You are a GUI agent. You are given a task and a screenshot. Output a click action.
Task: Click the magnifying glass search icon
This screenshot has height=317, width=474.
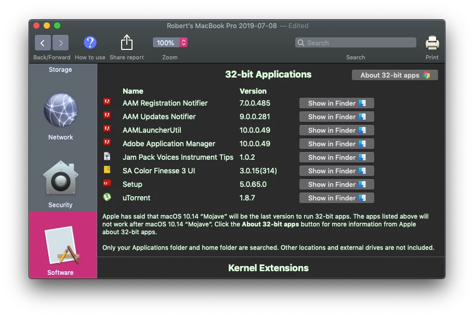301,43
